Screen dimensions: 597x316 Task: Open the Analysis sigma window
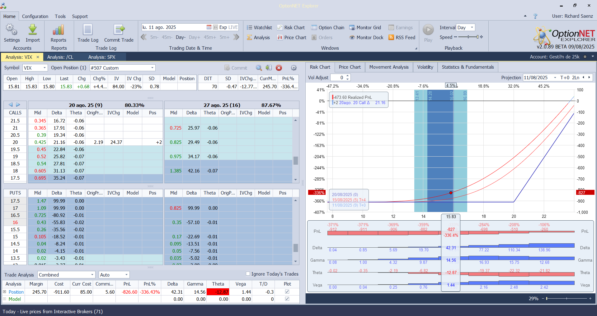(258, 38)
